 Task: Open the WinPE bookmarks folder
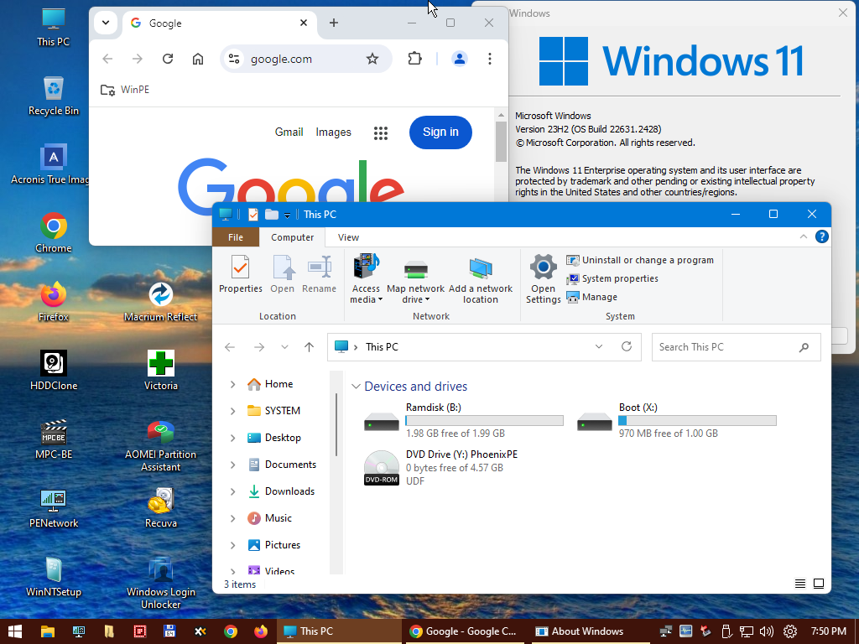click(x=125, y=90)
